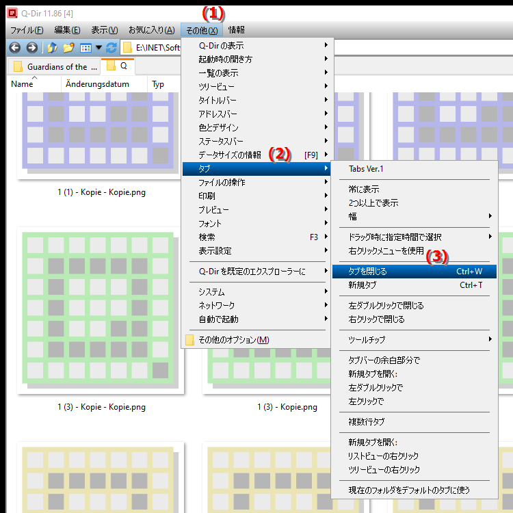This screenshot has width=513, height=513.
Task: Open データサイズの情報 [F9] submenu
Action: [256, 155]
